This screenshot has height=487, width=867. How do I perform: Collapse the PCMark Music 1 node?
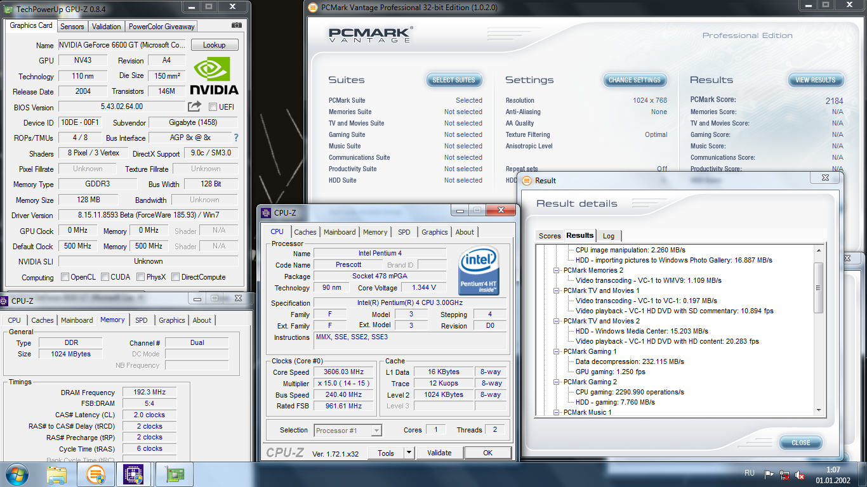[557, 412]
